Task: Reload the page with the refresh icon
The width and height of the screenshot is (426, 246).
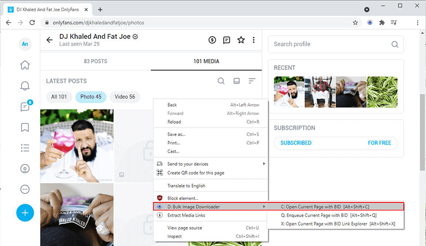Action: tap(32, 22)
